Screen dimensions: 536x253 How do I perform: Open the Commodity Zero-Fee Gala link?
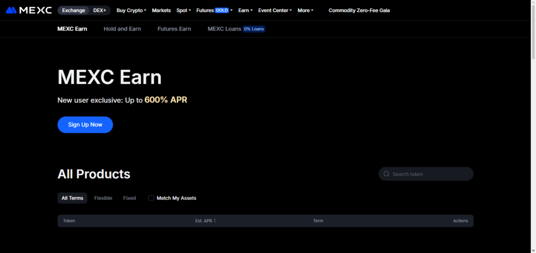[x=359, y=10]
